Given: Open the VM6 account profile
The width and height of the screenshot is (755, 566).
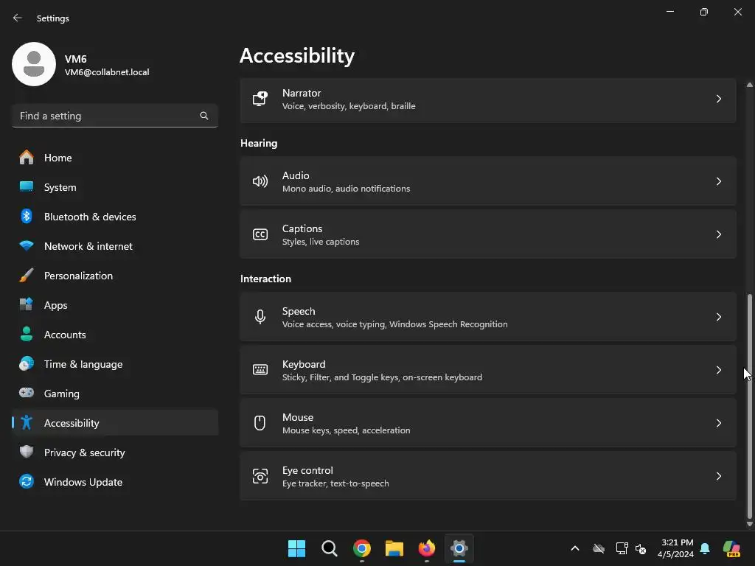Looking at the screenshot, I should 81,64.
